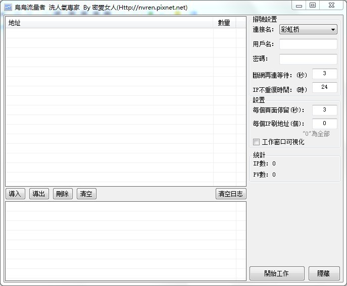Viewport: 347px width, 286px height.
Task: Minimize the window
Action: tap(299, 6)
